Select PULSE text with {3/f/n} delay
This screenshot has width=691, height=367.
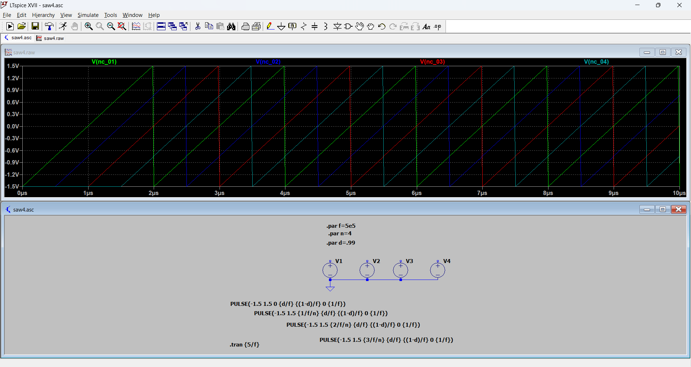386,340
